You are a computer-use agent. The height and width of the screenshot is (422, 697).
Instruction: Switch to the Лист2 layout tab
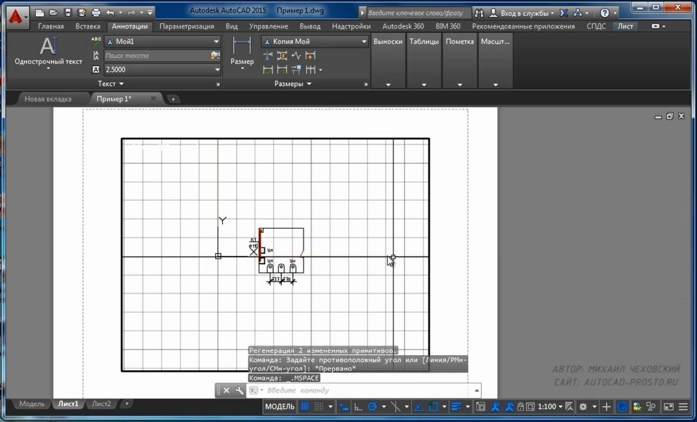pyautogui.click(x=101, y=404)
